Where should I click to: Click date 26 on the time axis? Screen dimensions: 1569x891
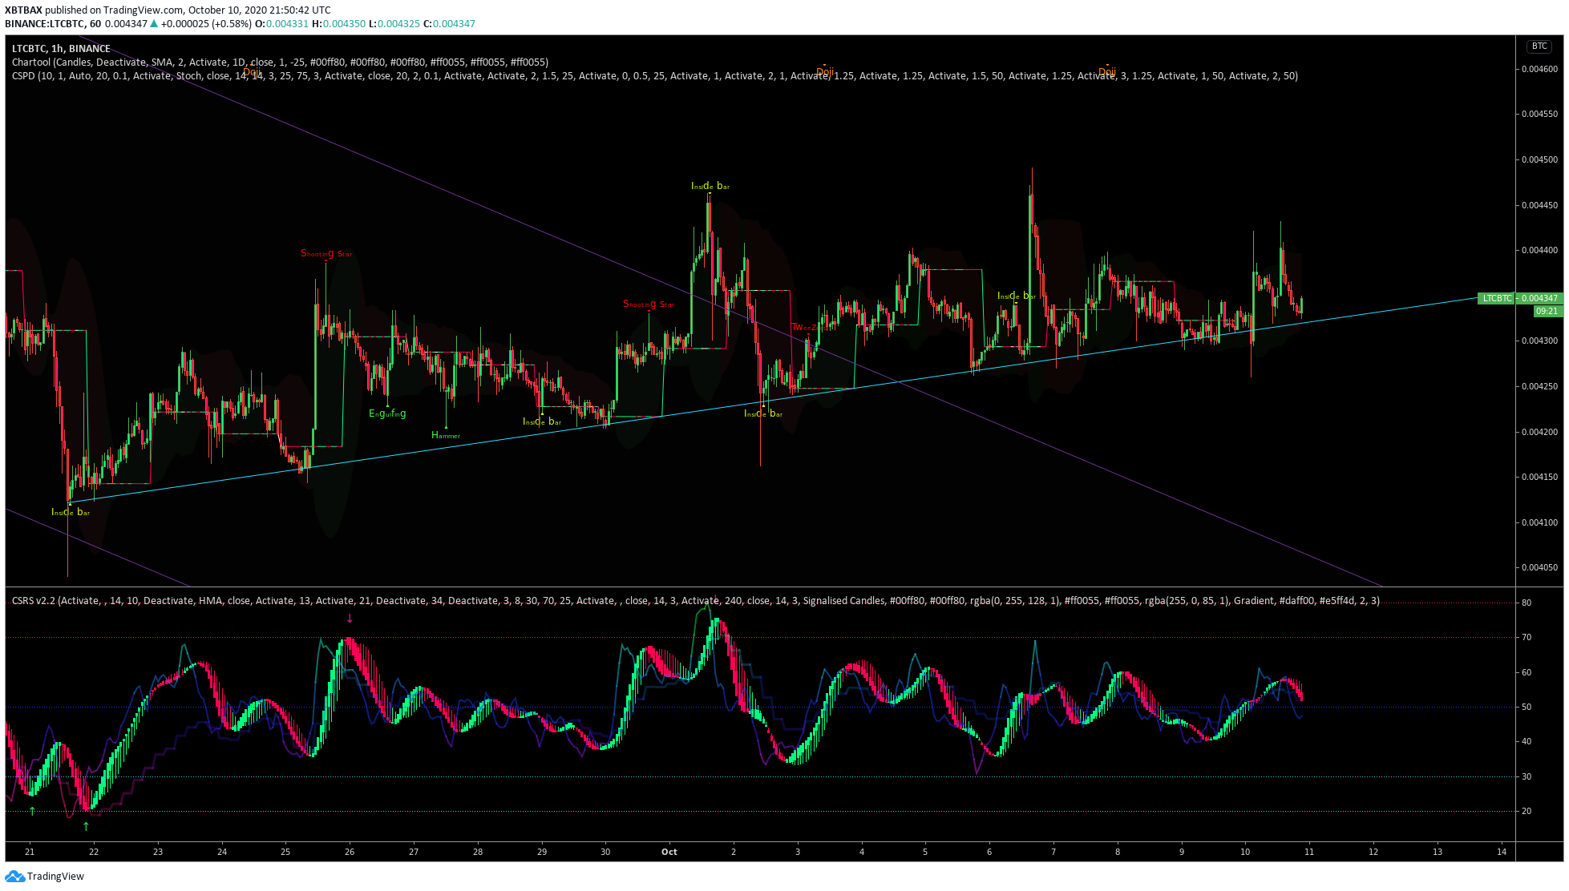coord(350,852)
